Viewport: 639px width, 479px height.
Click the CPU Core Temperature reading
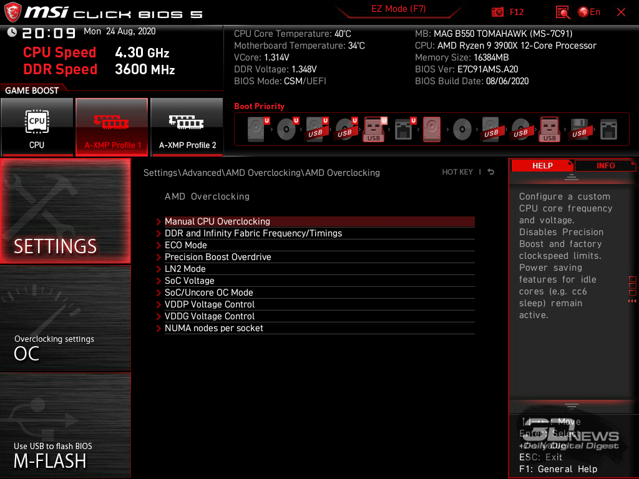click(x=292, y=34)
